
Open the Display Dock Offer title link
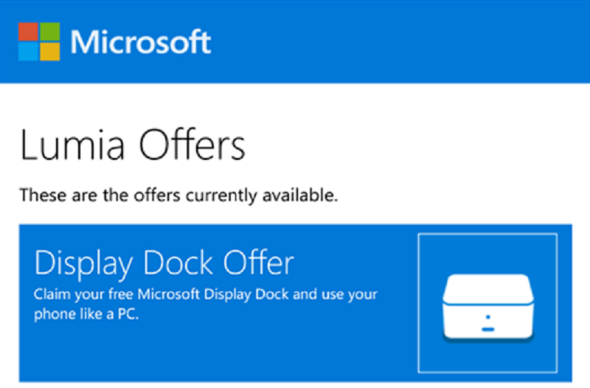point(164,263)
